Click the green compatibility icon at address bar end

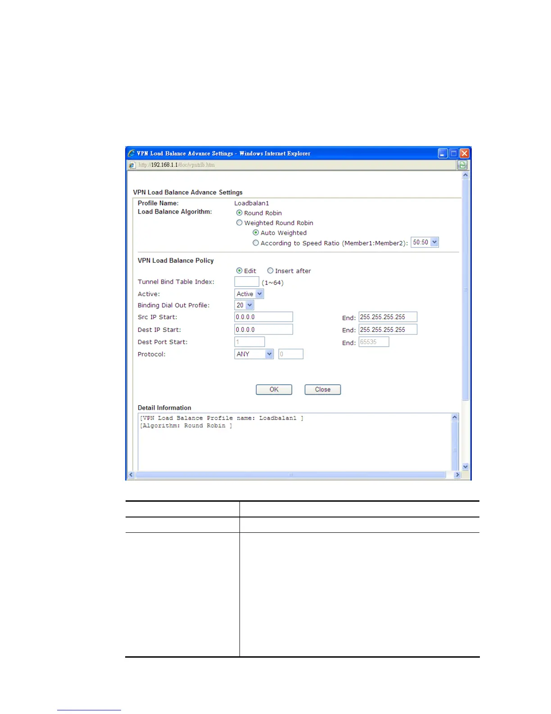pyautogui.click(x=463, y=165)
